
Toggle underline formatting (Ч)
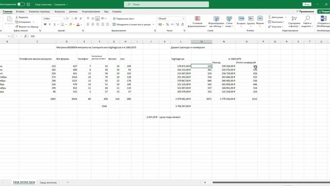(x=55, y=24)
